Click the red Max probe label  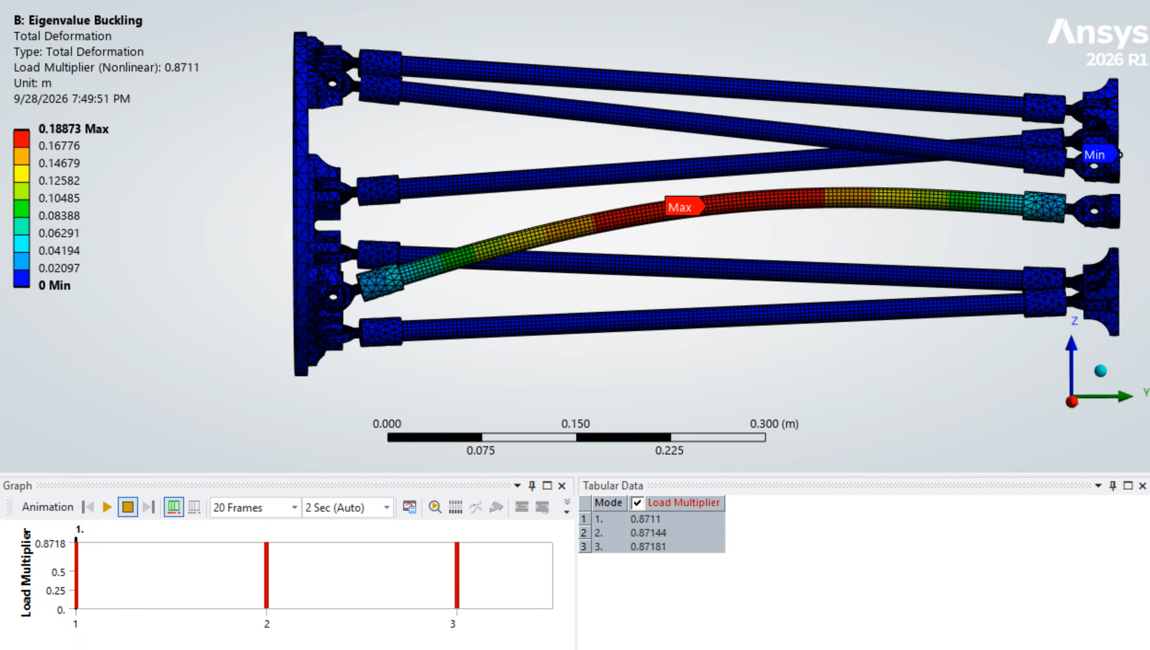coord(684,207)
